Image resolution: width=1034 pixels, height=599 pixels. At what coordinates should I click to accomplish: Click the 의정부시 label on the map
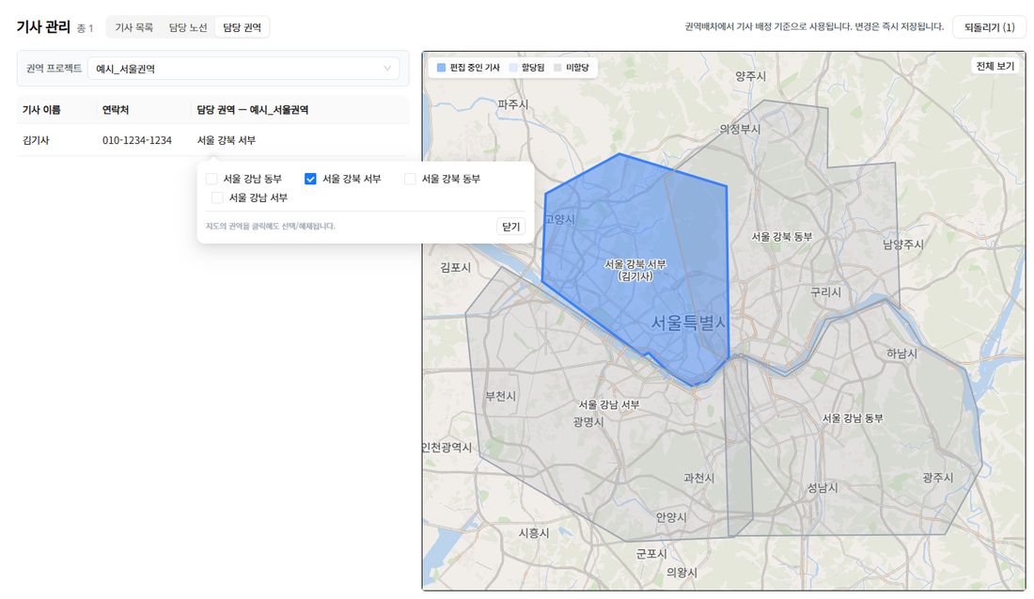pyautogui.click(x=740, y=130)
